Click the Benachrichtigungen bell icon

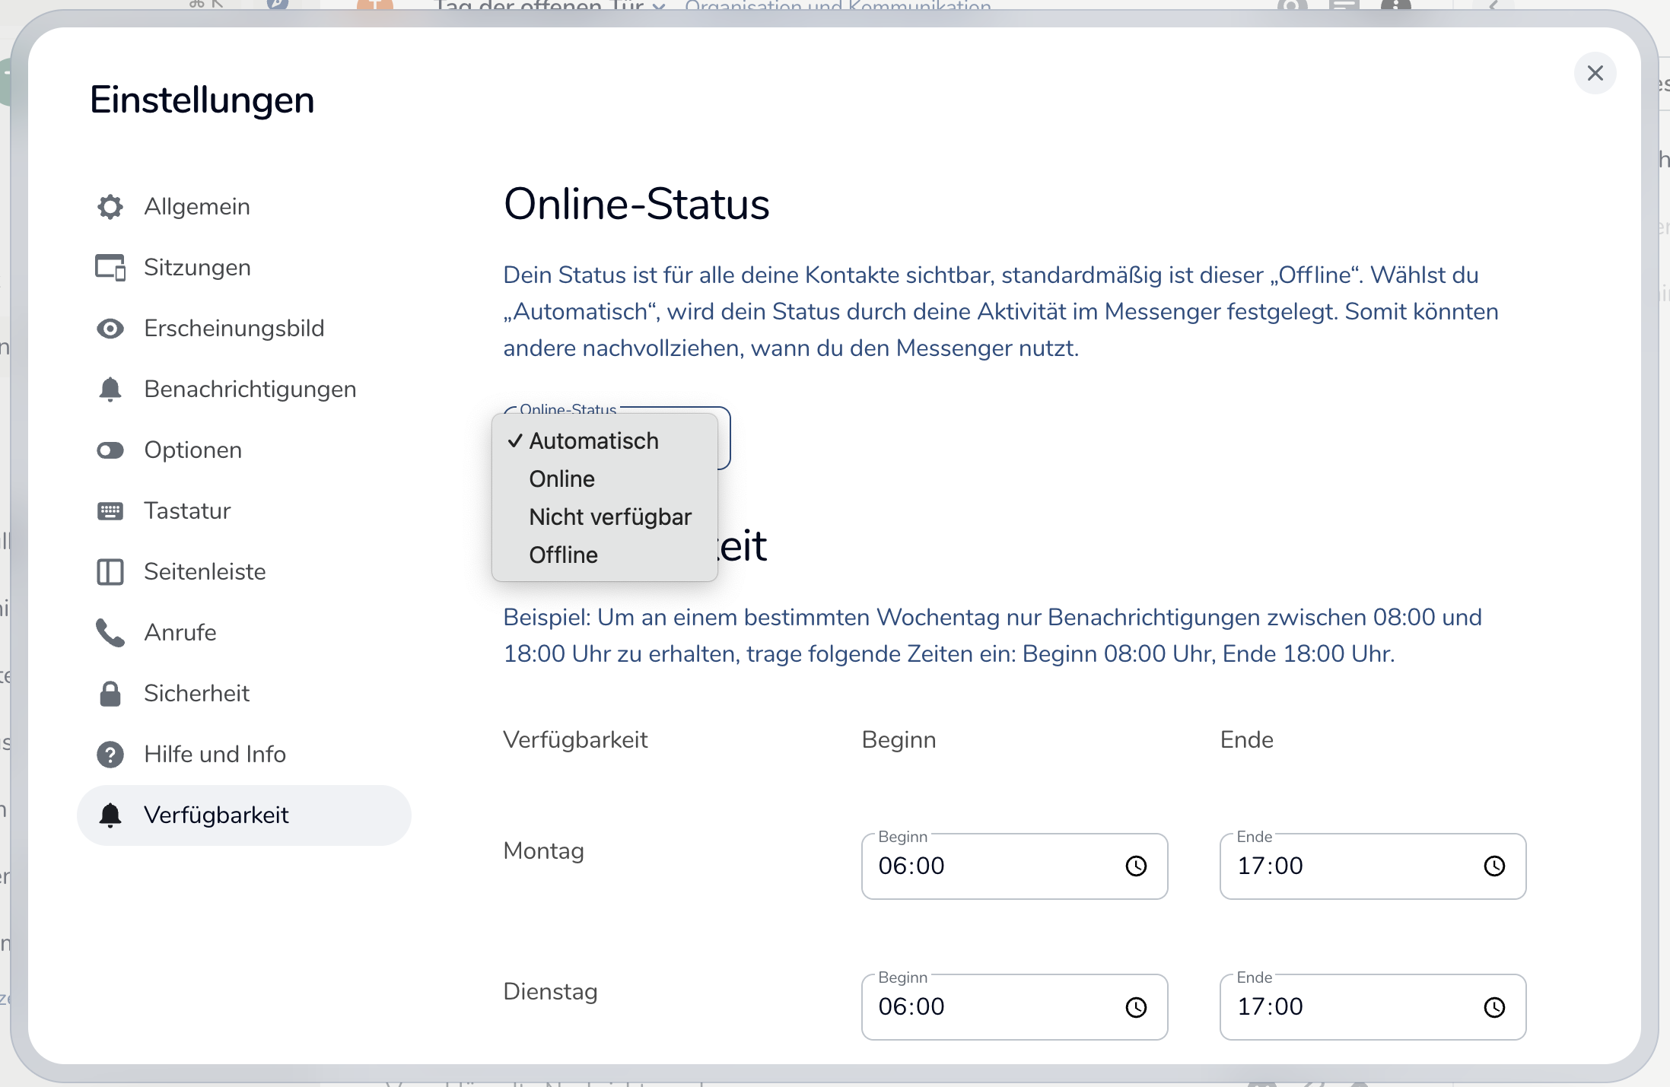click(110, 389)
